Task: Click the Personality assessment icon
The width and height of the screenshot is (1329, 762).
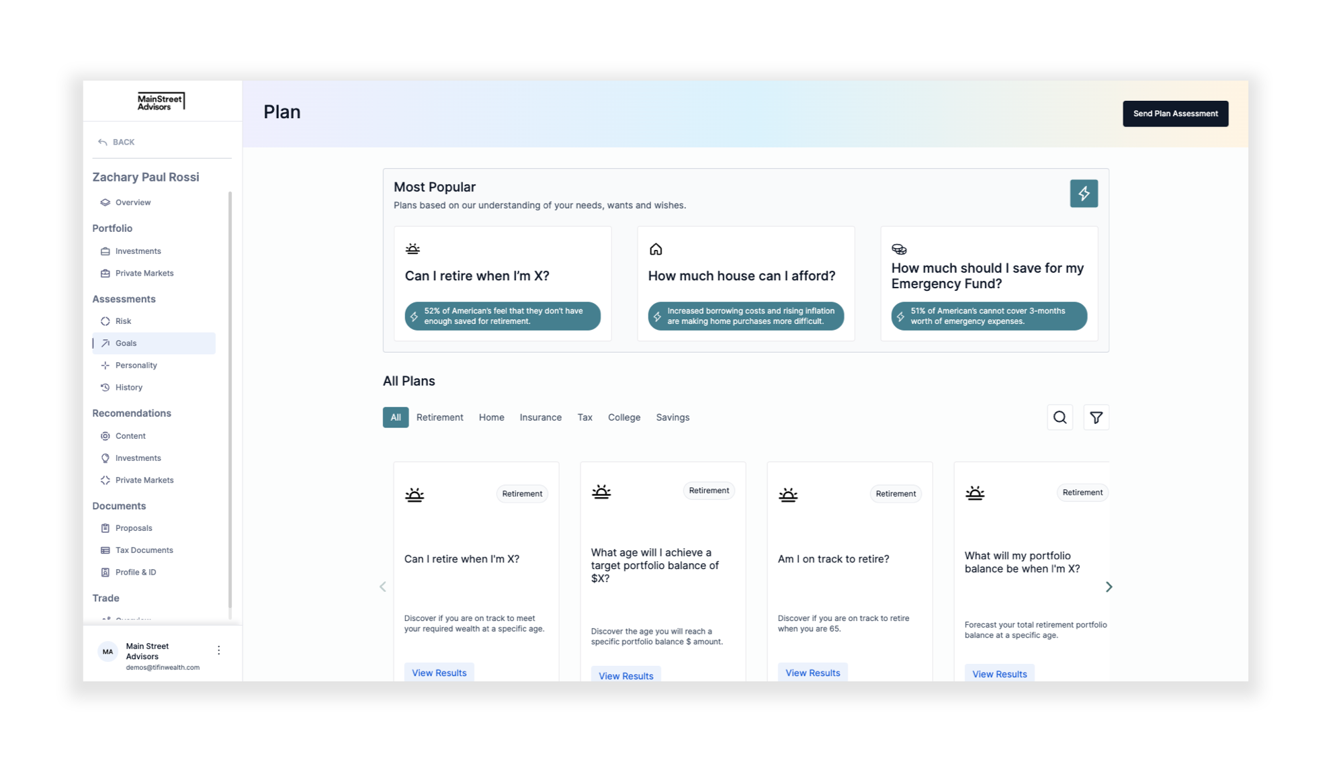Action: [x=105, y=365]
